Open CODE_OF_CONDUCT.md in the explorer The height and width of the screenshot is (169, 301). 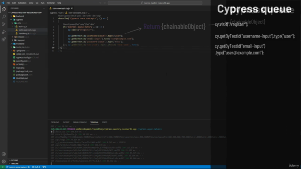point(27,54)
